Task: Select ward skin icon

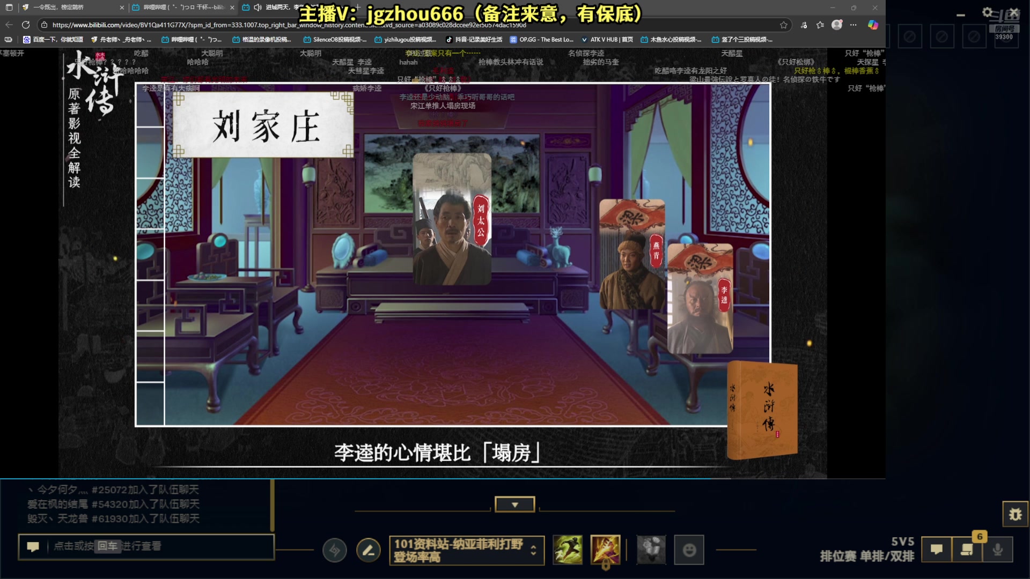Action: point(651,550)
